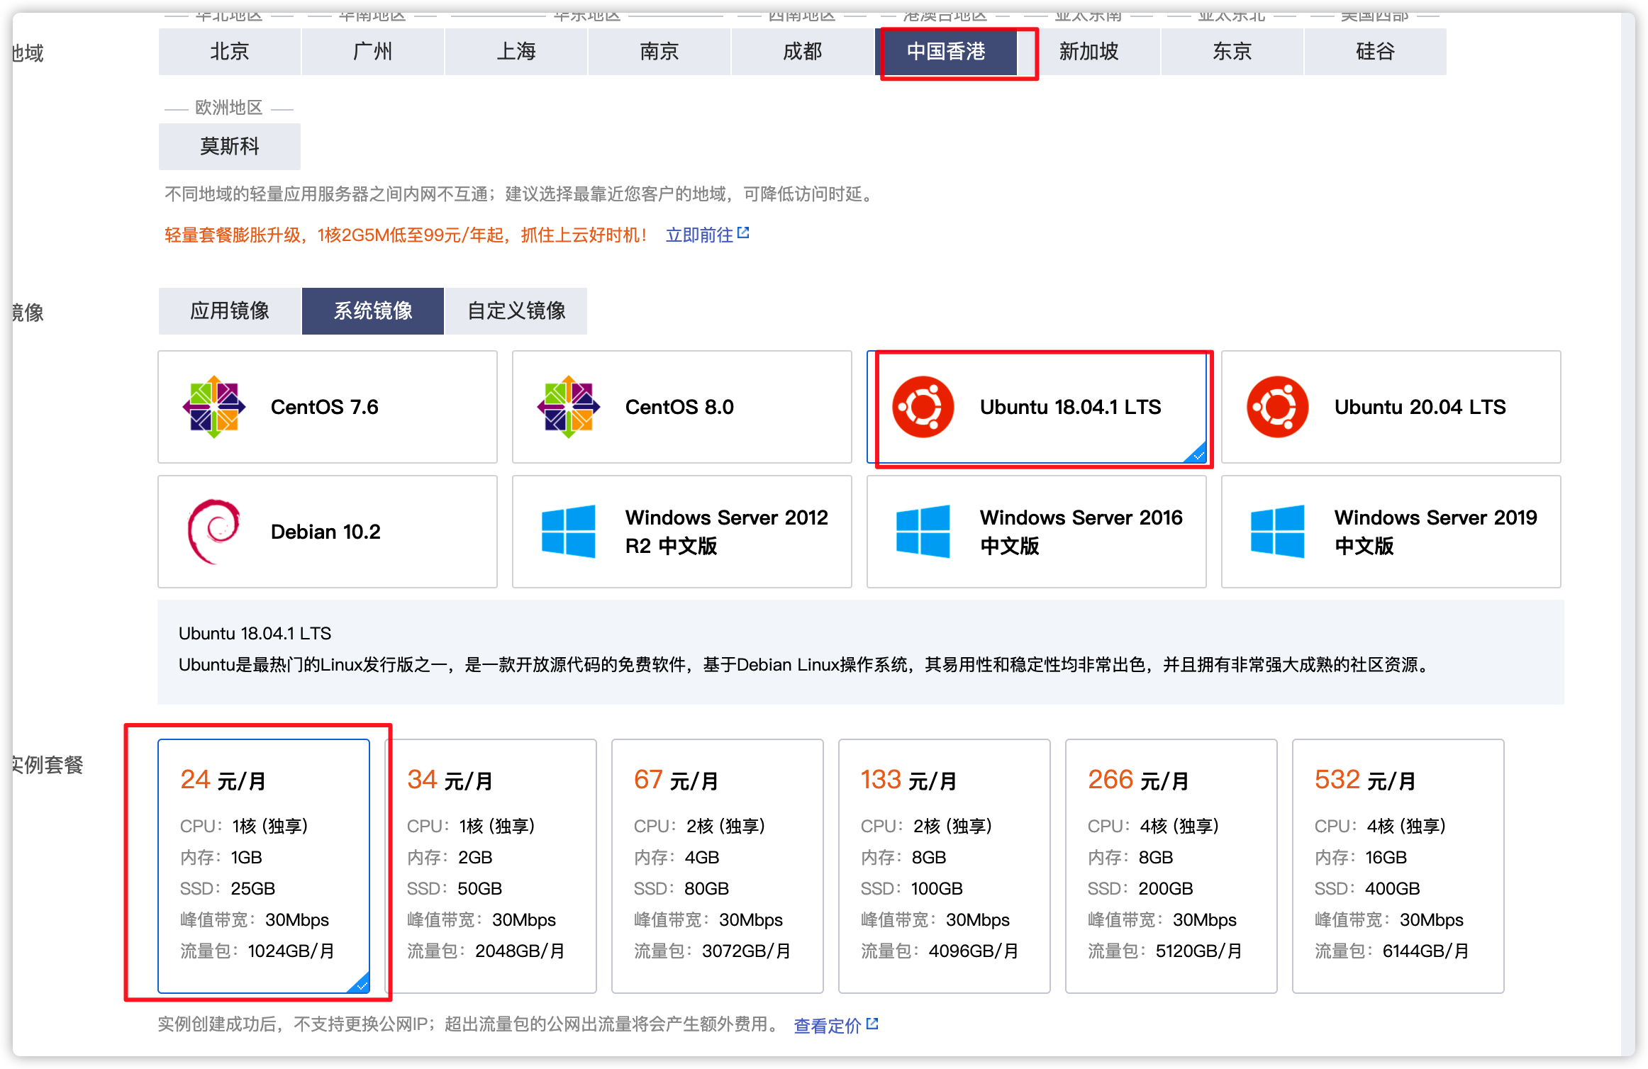Select the 34 元/月 instance plan

(x=491, y=865)
